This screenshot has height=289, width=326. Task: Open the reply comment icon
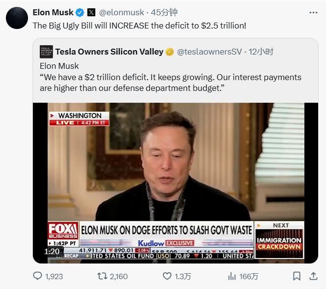click(38, 276)
